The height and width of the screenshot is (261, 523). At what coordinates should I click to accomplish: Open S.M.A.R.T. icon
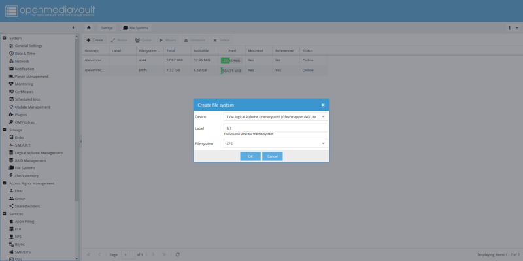11,145
